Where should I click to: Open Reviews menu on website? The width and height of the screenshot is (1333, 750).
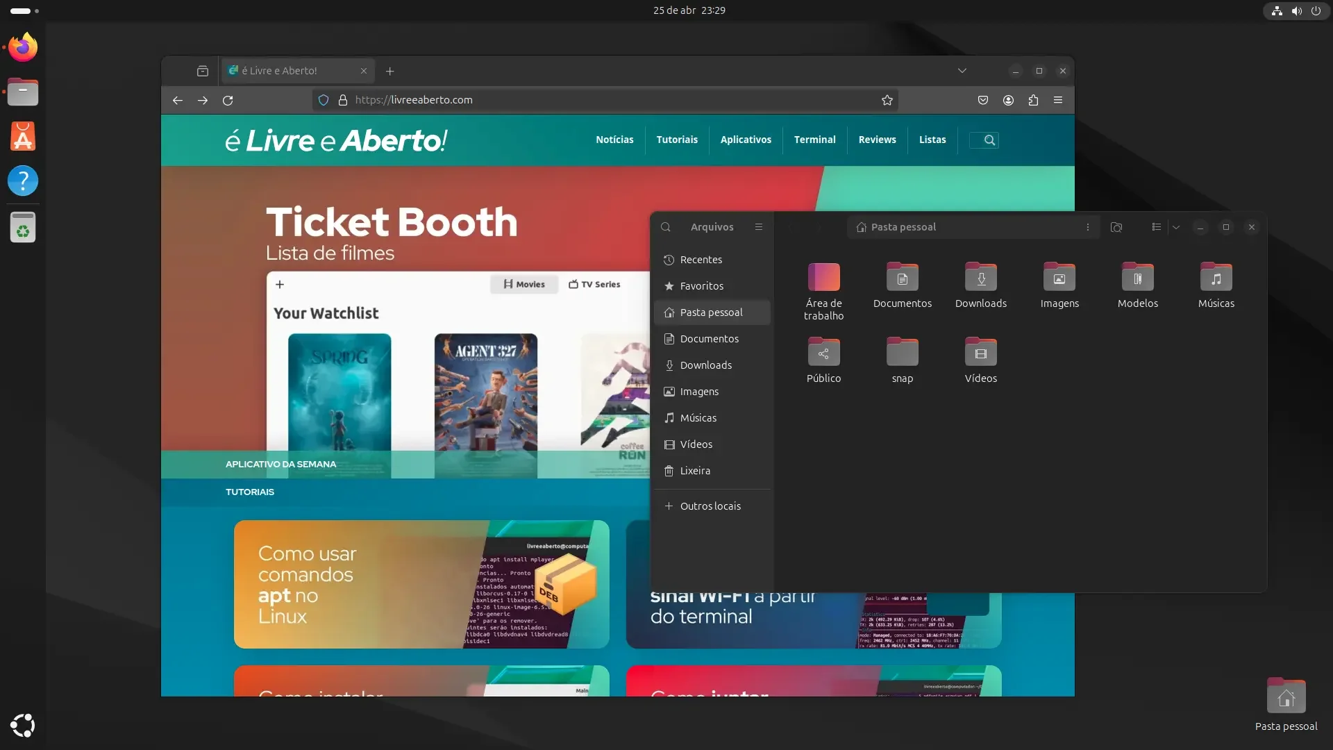point(878,140)
